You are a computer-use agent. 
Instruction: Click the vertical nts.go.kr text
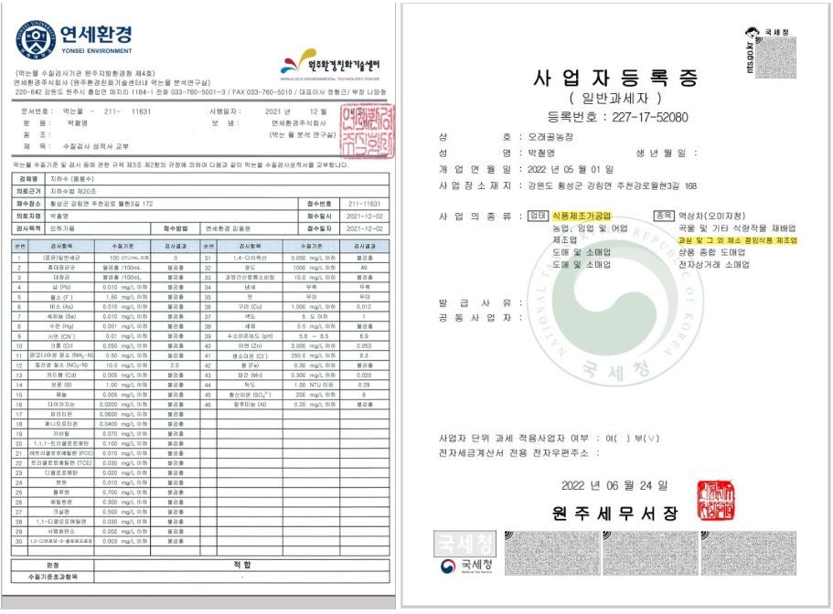750,57
